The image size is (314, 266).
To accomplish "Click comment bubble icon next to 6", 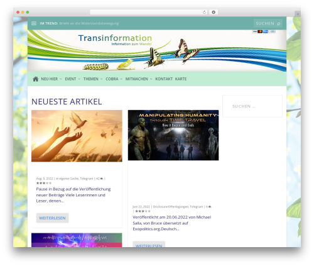I will pos(210,207).
